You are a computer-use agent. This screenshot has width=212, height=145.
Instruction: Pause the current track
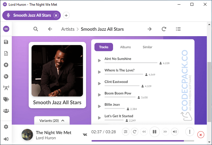(154, 132)
